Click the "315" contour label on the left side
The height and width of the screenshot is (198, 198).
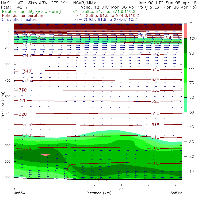click(27, 125)
